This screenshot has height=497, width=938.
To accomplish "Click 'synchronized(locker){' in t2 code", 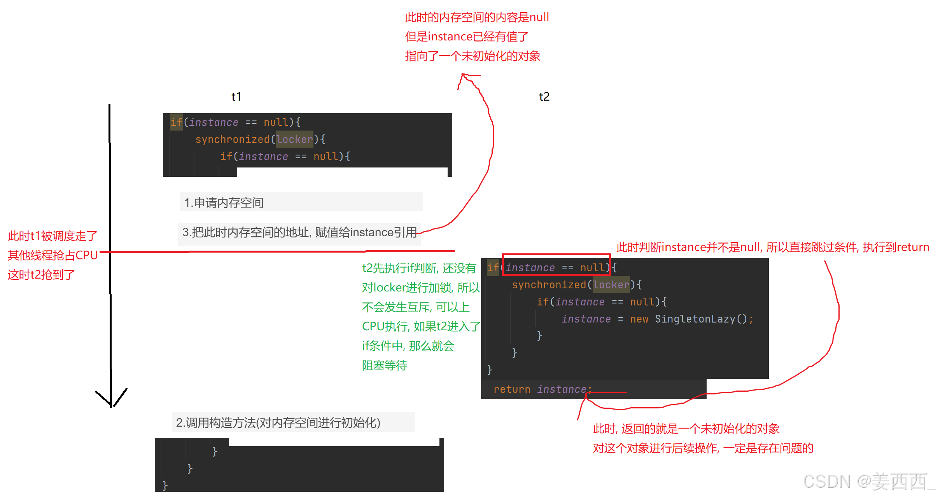I will [577, 285].
